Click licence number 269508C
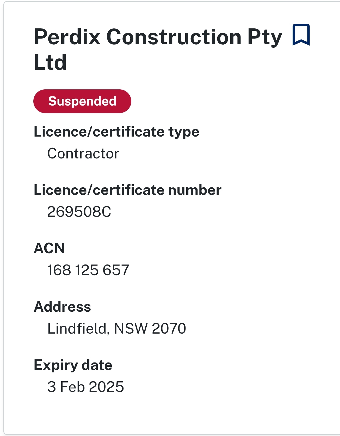340x436 pixels. coord(79,212)
